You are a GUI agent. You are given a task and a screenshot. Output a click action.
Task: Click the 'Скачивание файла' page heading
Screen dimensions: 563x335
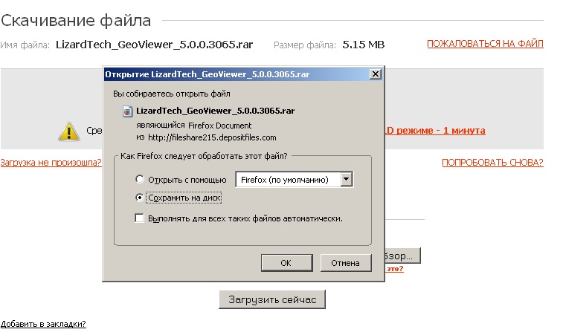click(76, 20)
